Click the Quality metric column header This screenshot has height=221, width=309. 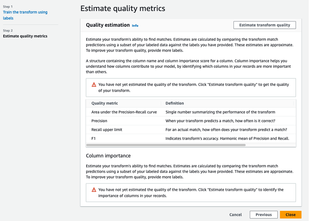coord(105,103)
